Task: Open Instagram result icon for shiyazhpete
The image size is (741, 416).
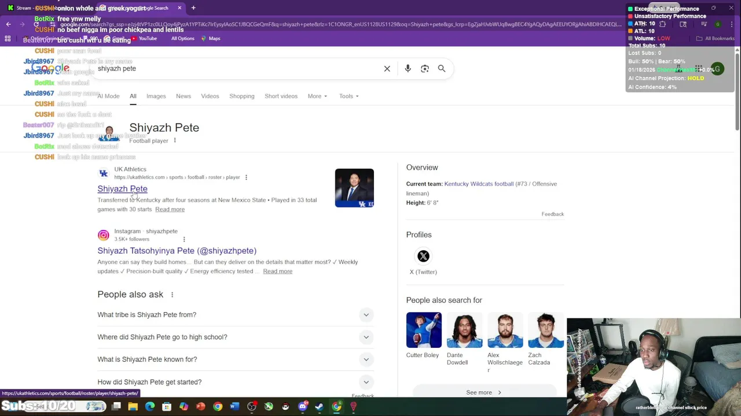Action: [103, 235]
